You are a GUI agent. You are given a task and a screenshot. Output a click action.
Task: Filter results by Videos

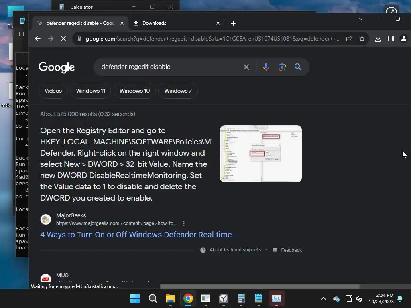pyautogui.click(x=53, y=91)
